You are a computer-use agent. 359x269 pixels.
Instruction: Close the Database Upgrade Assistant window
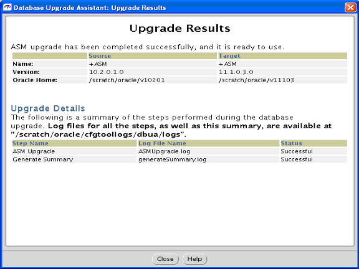[350, 7]
